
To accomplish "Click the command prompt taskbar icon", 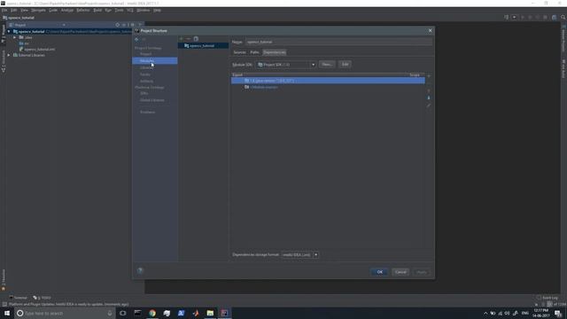I will pos(138,313).
